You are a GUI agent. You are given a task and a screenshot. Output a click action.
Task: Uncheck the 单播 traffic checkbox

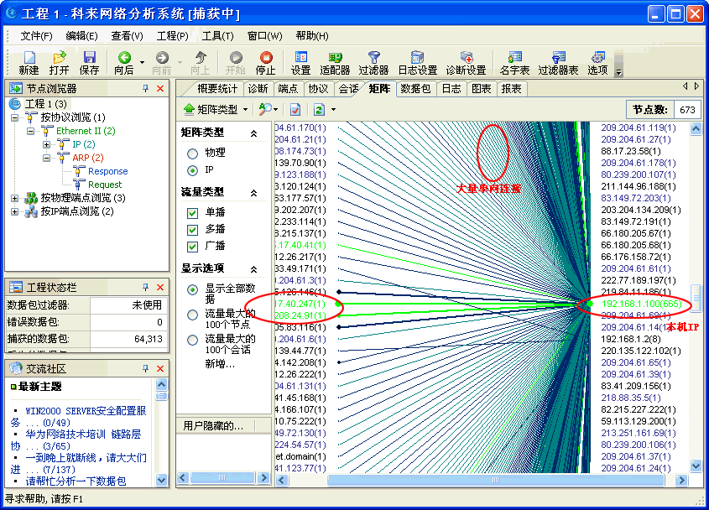click(x=193, y=213)
